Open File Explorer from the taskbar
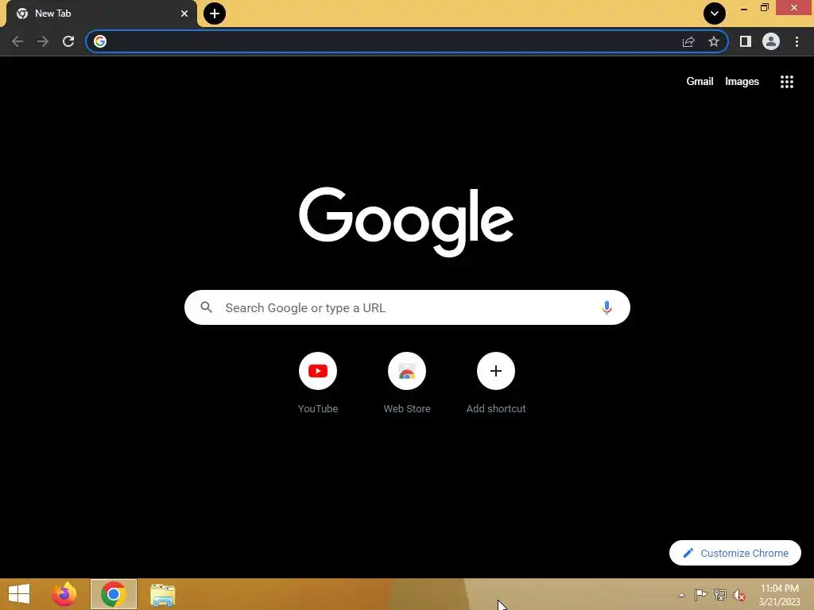Screen dimensions: 814x610 click(x=162, y=594)
